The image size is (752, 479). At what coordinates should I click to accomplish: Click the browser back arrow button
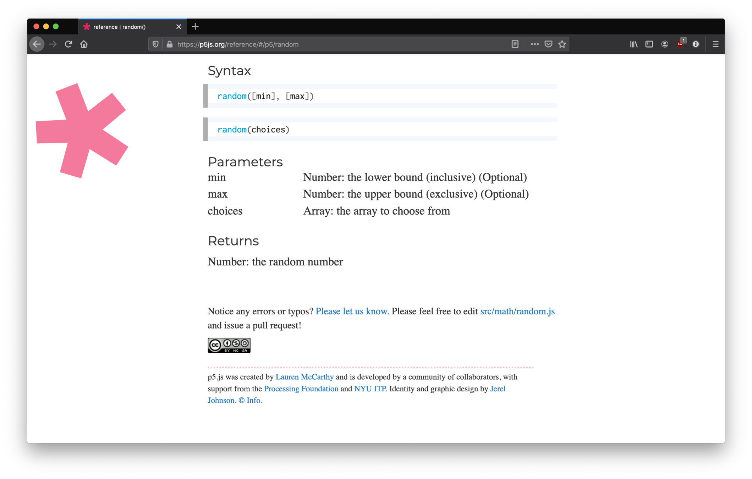point(37,44)
